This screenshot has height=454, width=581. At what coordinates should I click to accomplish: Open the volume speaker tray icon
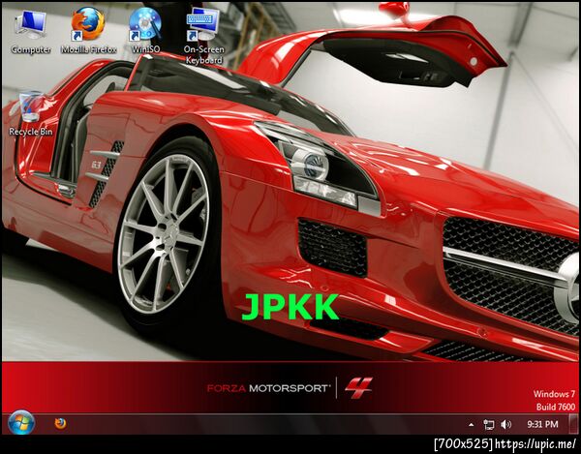tap(505, 424)
